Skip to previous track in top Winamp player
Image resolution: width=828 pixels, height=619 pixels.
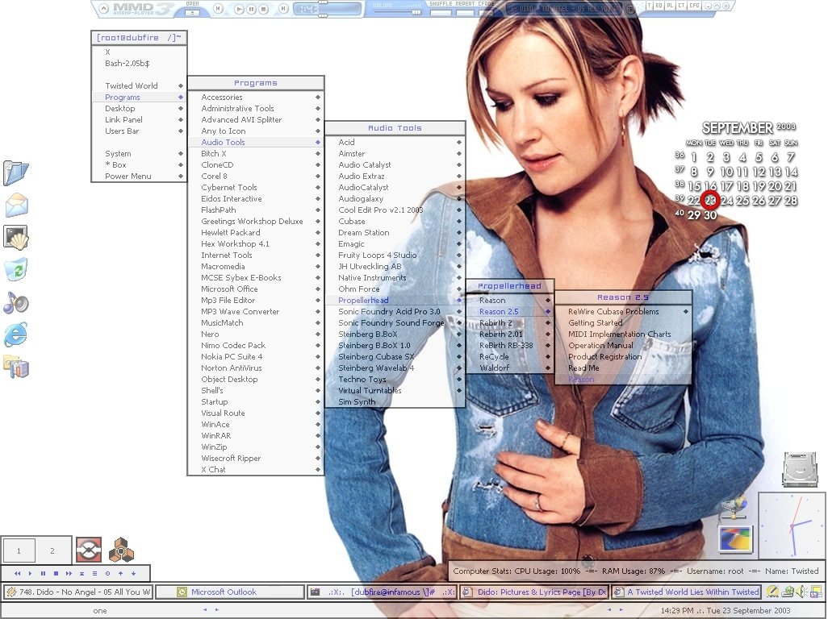pyautogui.click(x=219, y=8)
